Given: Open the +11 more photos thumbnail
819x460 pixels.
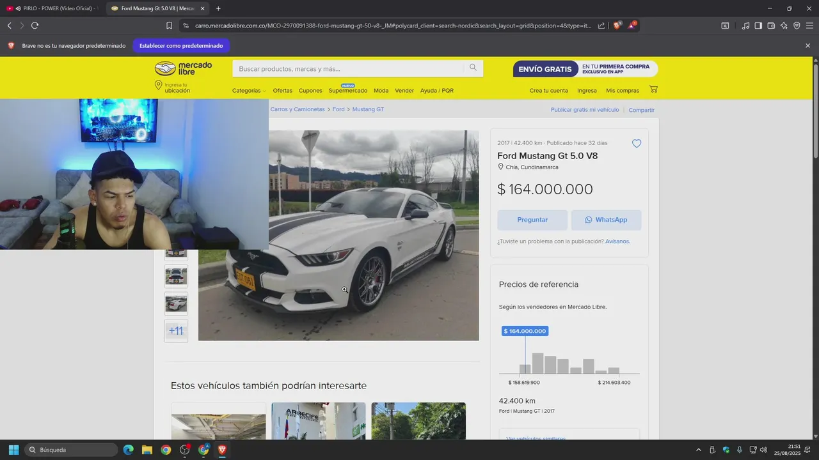Looking at the screenshot, I should [176, 331].
